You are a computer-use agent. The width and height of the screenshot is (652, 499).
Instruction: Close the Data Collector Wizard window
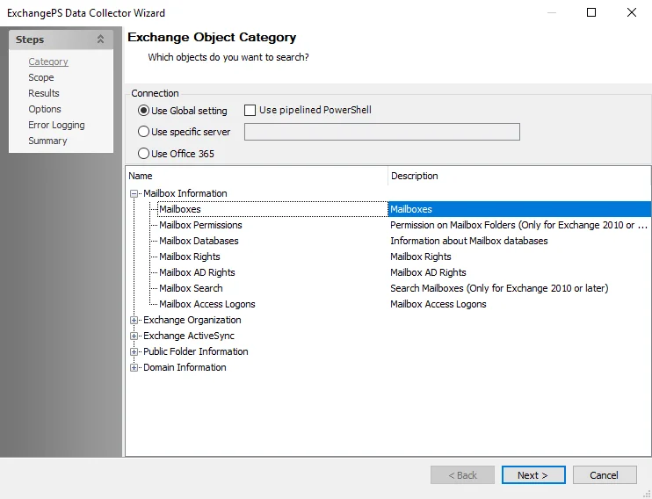631,12
